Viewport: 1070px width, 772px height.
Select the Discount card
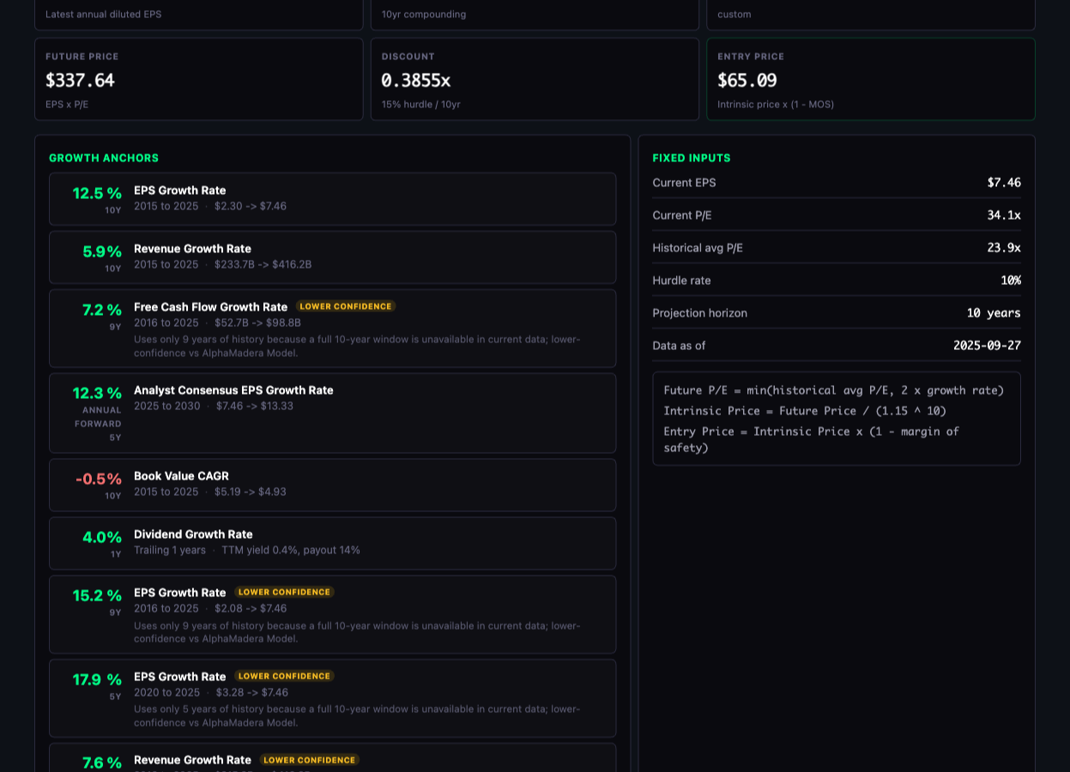[x=535, y=79]
